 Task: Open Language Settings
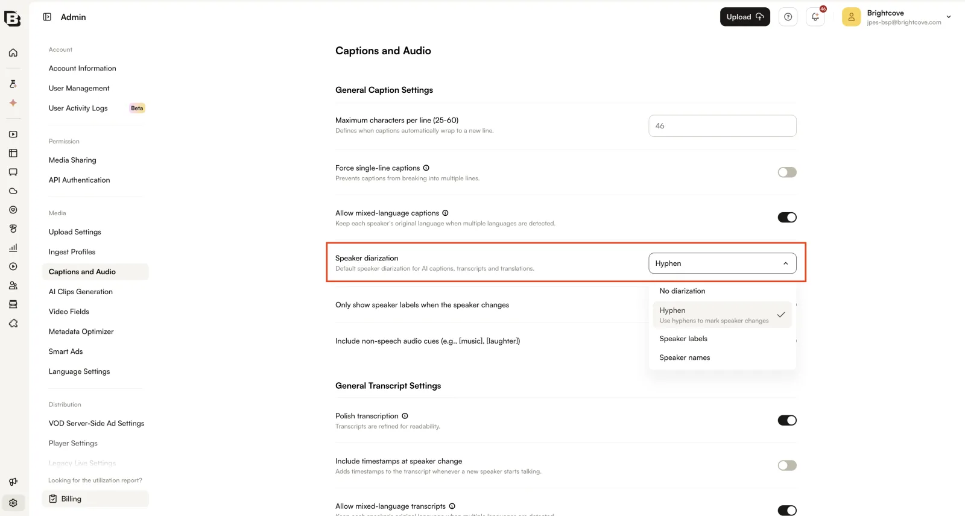tap(80, 372)
